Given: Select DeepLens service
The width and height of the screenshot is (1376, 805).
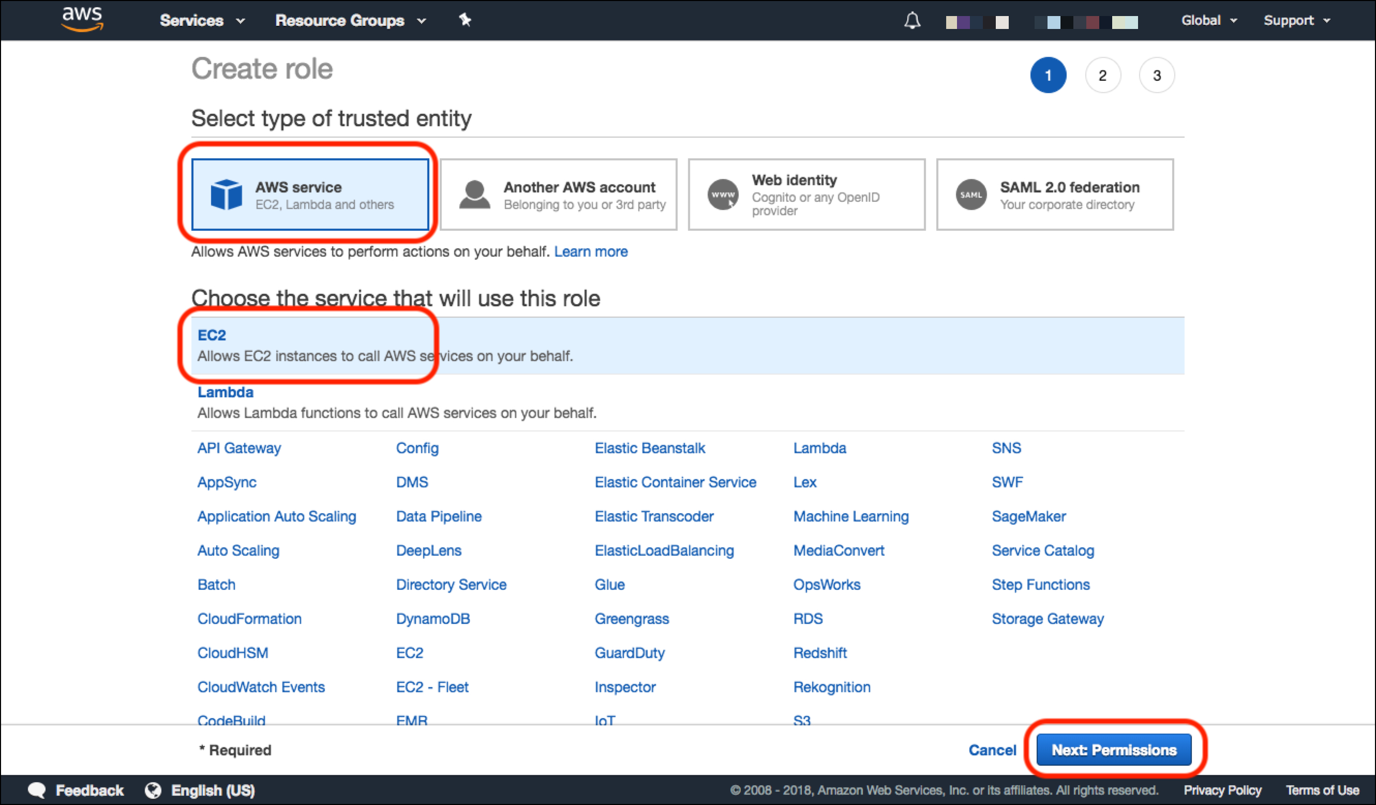Looking at the screenshot, I should [x=429, y=550].
